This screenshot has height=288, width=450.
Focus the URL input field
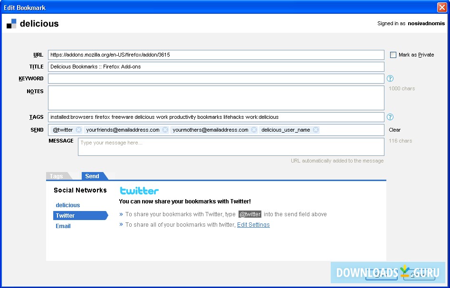pos(216,55)
